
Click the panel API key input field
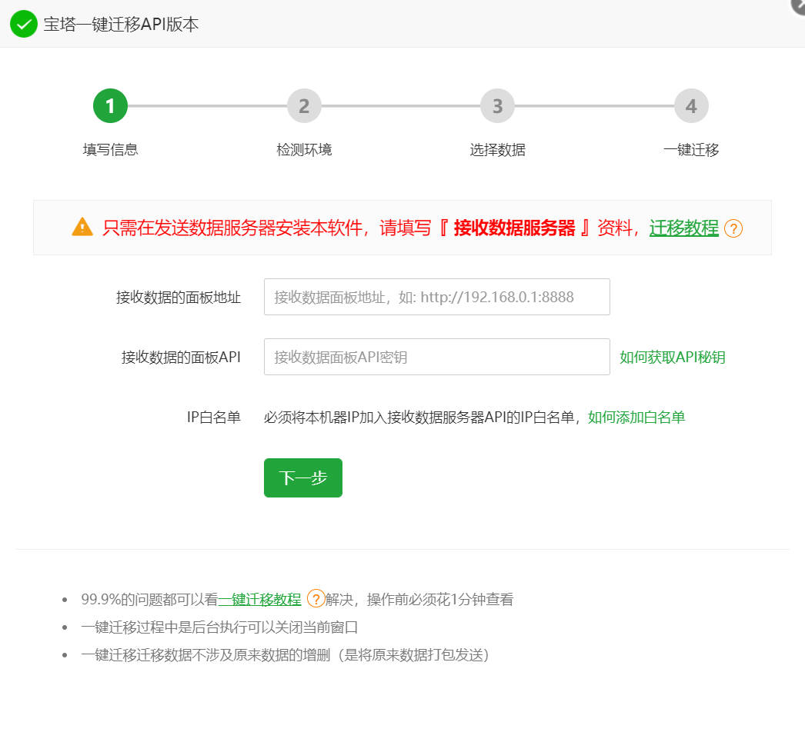click(x=436, y=356)
